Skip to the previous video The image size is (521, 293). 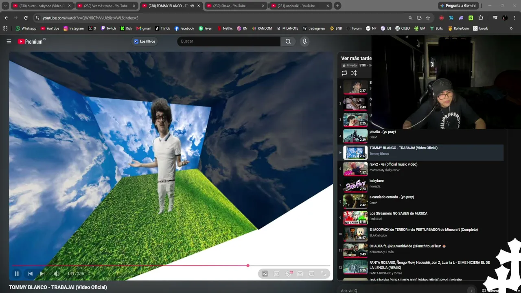[30, 274]
